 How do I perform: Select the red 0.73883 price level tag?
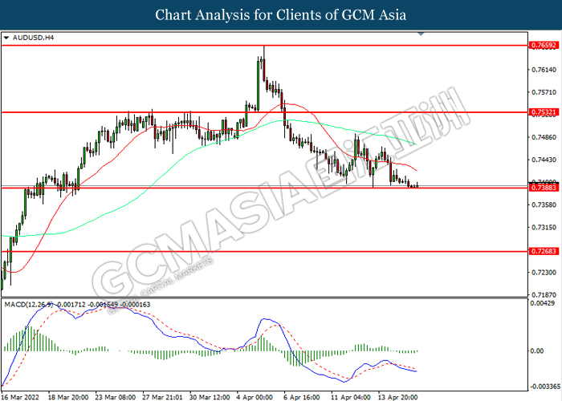pos(544,188)
